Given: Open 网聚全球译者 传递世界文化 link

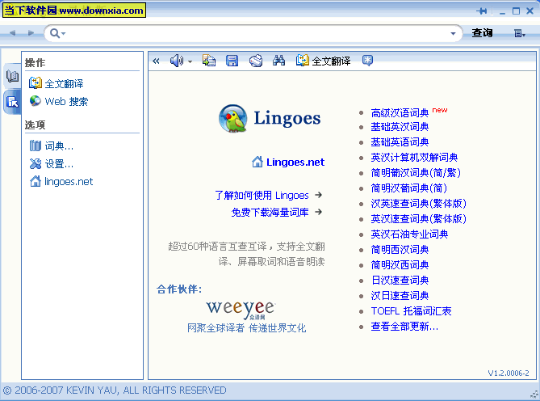Looking at the screenshot, I should click(246, 328).
